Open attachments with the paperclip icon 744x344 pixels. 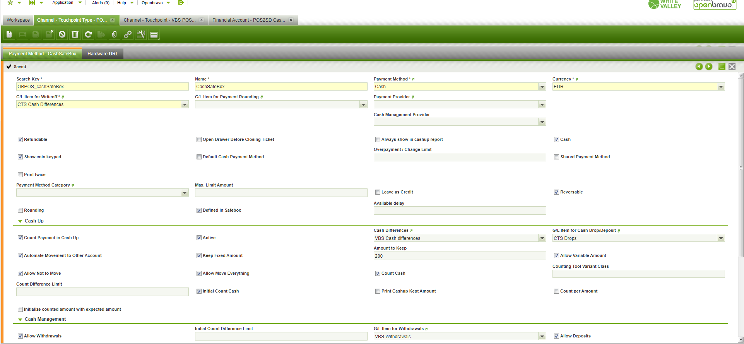115,35
